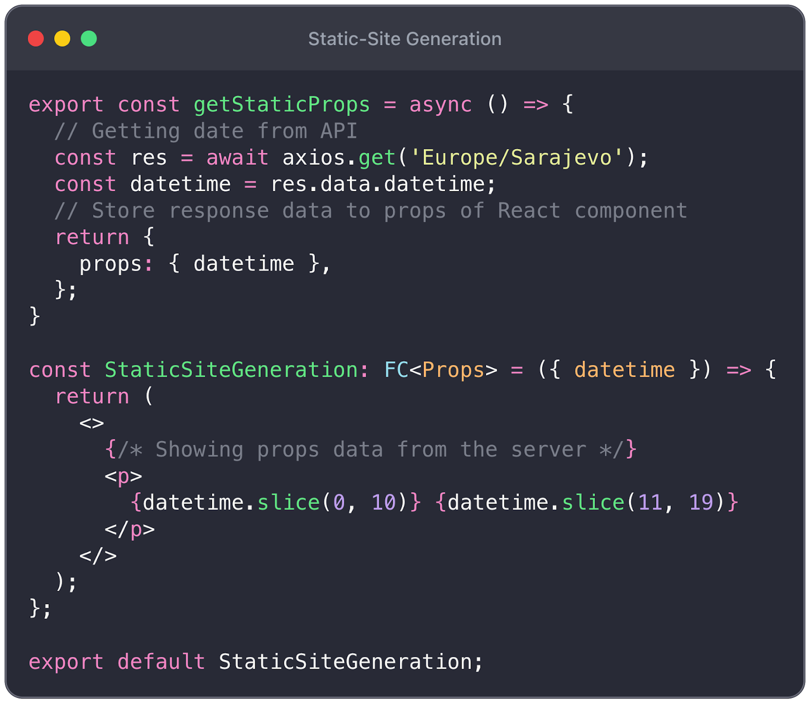Click the Static-Site Generation window title
Screen dimensions: 810x702
click(404, 39)
